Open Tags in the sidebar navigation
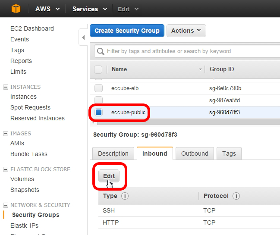The image size is (280, 235). [17, 50]
